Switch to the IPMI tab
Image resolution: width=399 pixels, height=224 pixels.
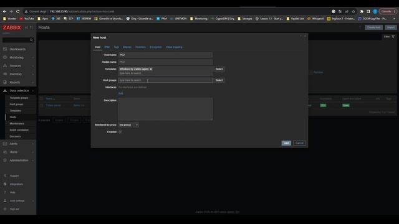tap(107, 47)
